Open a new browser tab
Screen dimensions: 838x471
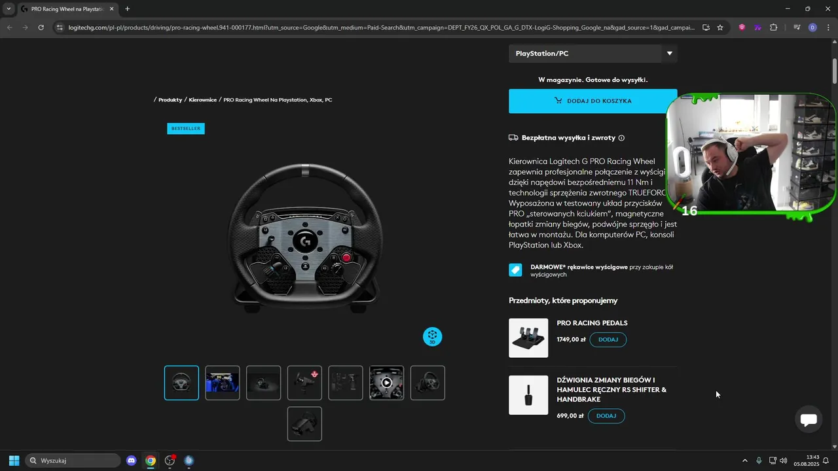click(x=127, y=9)
